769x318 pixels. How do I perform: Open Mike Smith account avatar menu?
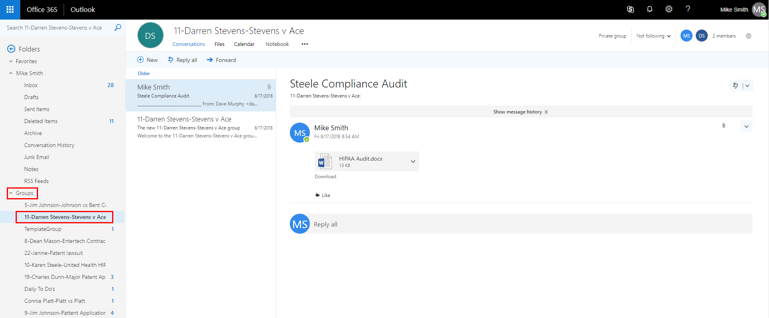(x=759, y=10)
